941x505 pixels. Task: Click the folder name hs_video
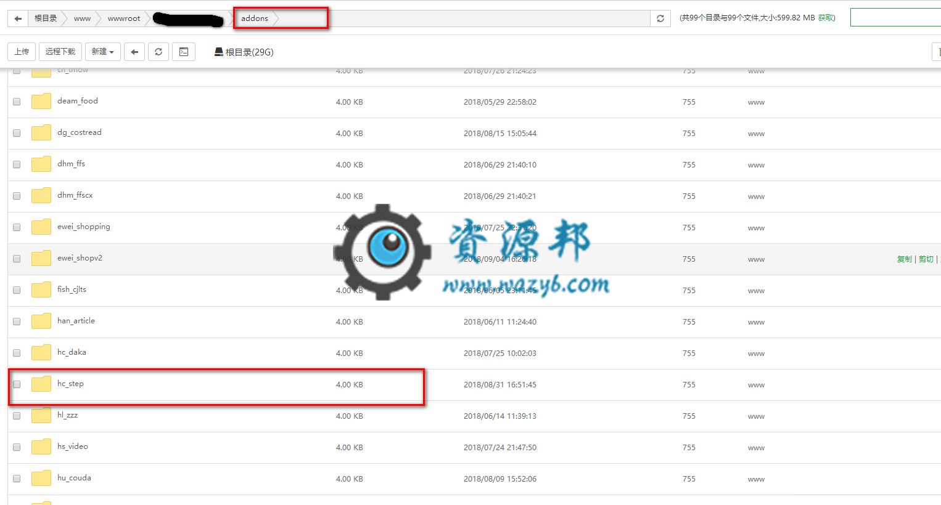coord(73,446)
